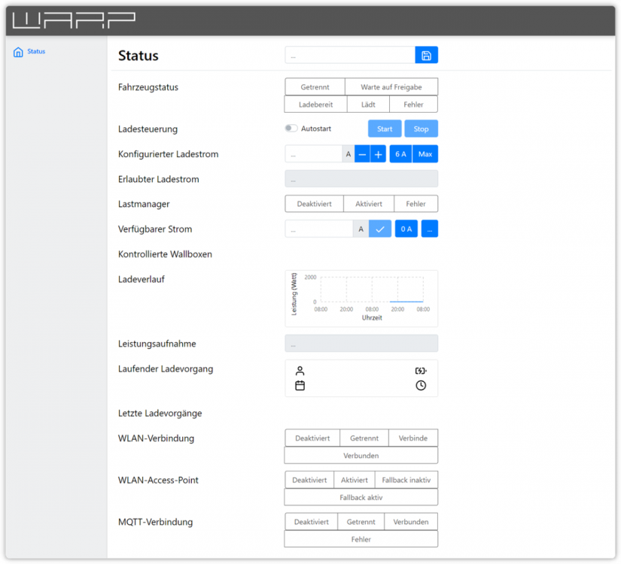Viewport: 621px width, 564px height.
Task: Confirm available current with checkmark button
Action: click(x=379, y=229)
